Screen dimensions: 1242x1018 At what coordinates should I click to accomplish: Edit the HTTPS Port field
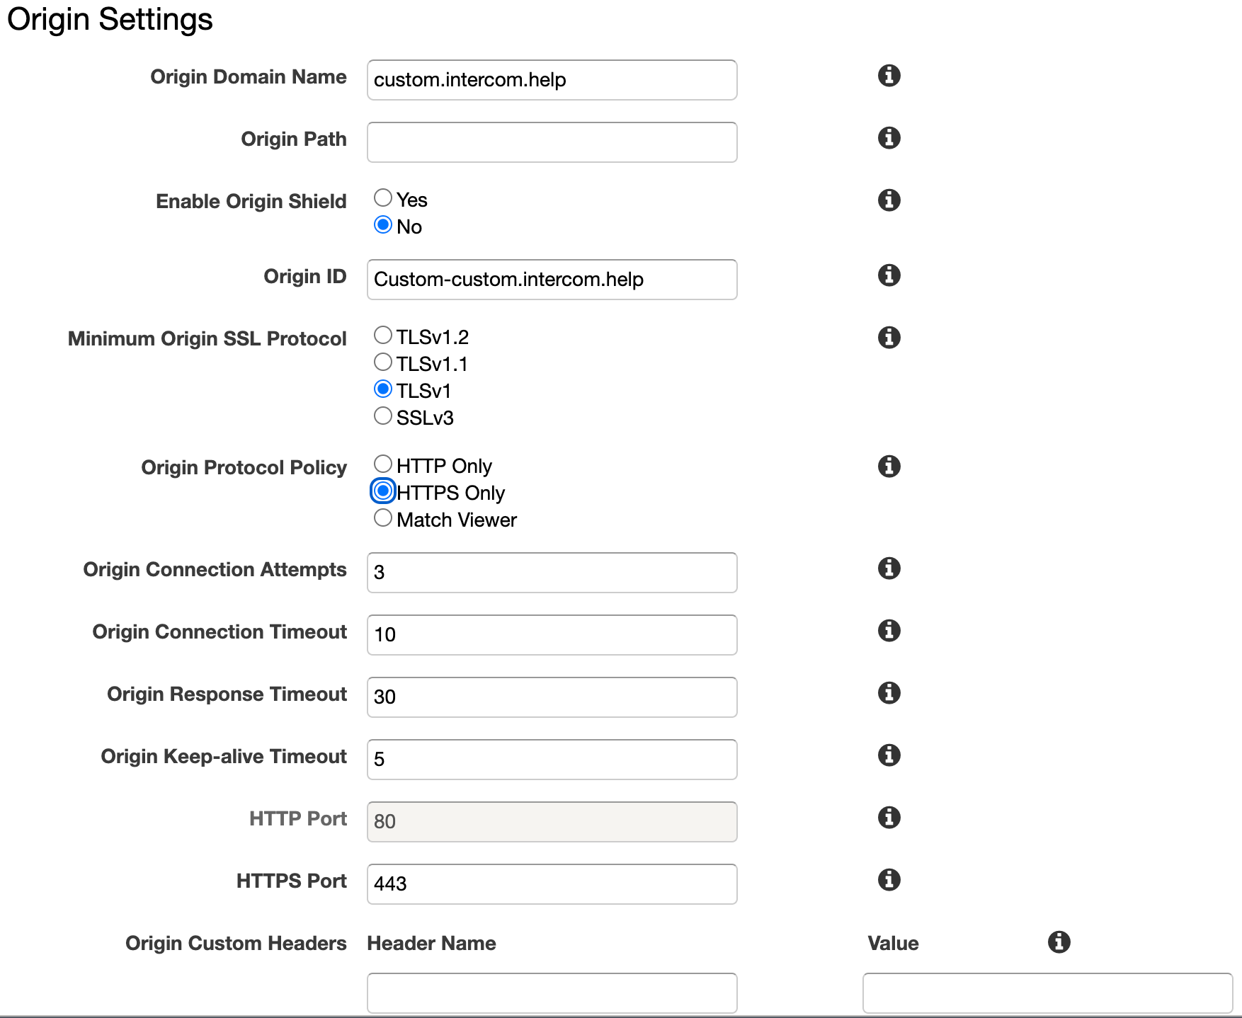pyautogui.click(x=552, y=884)
